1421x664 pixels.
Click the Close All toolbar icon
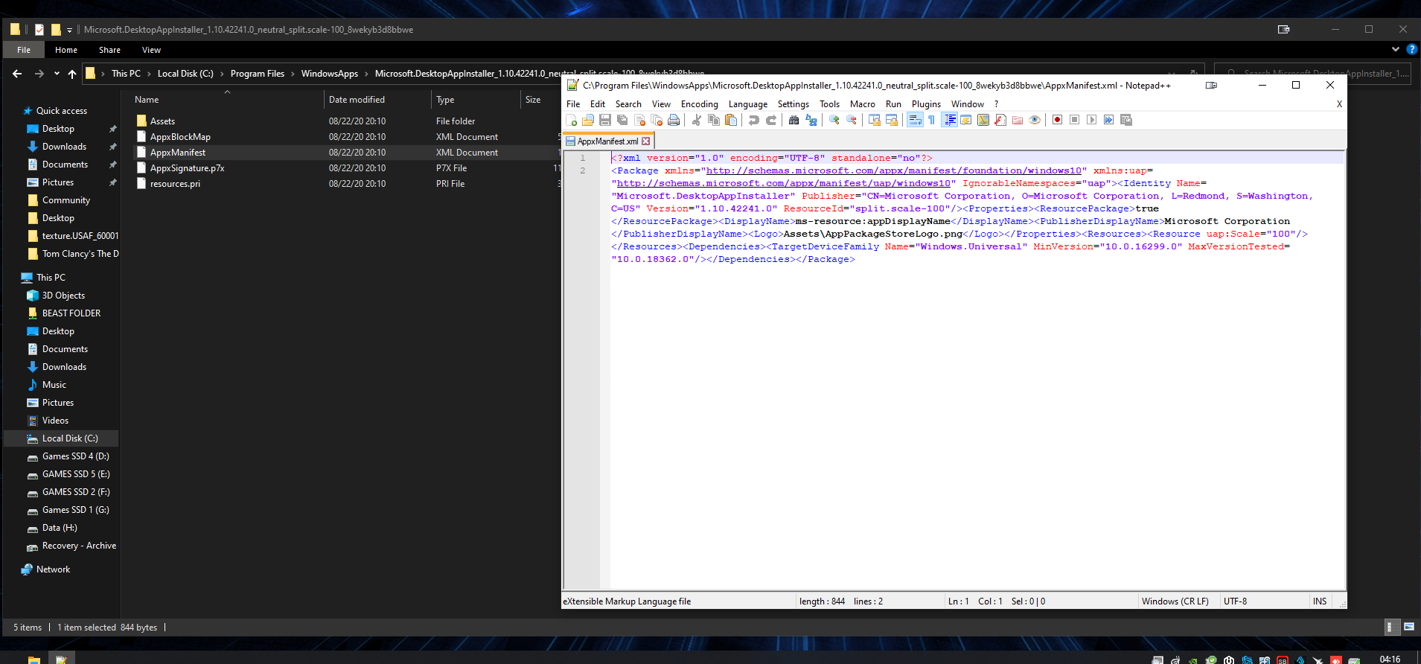(657, 120)
